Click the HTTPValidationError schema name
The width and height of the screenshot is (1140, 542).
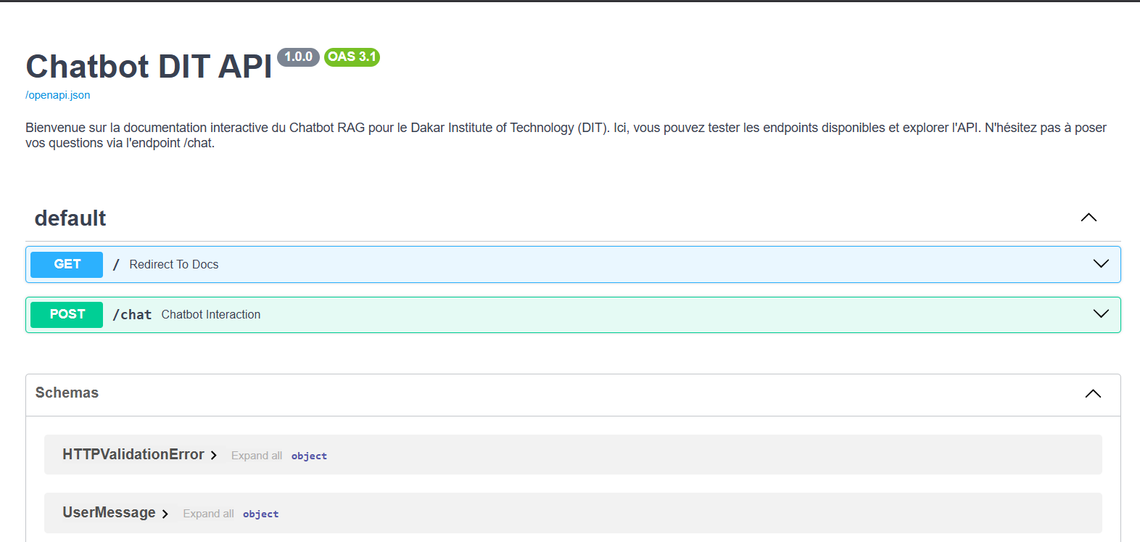(133, 454)
